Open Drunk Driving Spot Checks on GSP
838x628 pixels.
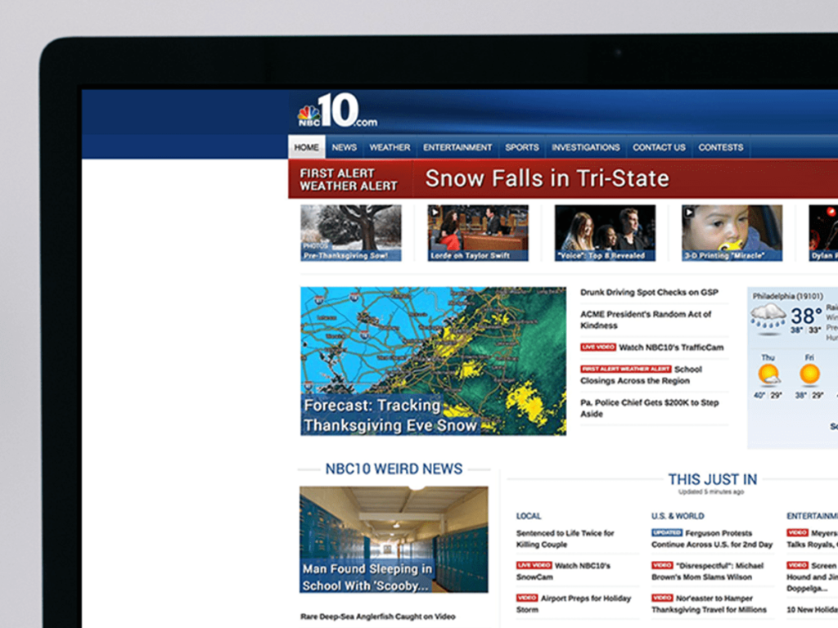(649, 292)
